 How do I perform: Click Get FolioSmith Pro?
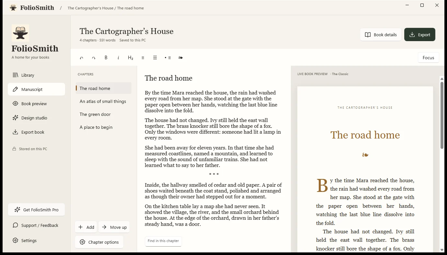(x=36, y=210)
